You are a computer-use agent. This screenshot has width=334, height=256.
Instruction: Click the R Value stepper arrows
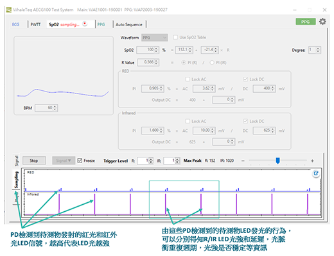(156, 62)
